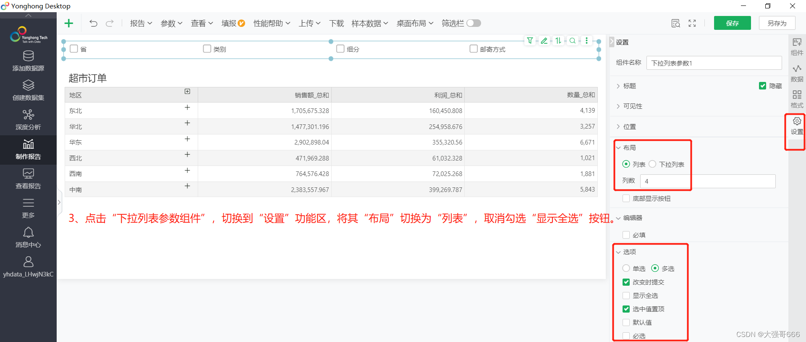
Task: Select 多选 option radio
Action: point(655,268)
